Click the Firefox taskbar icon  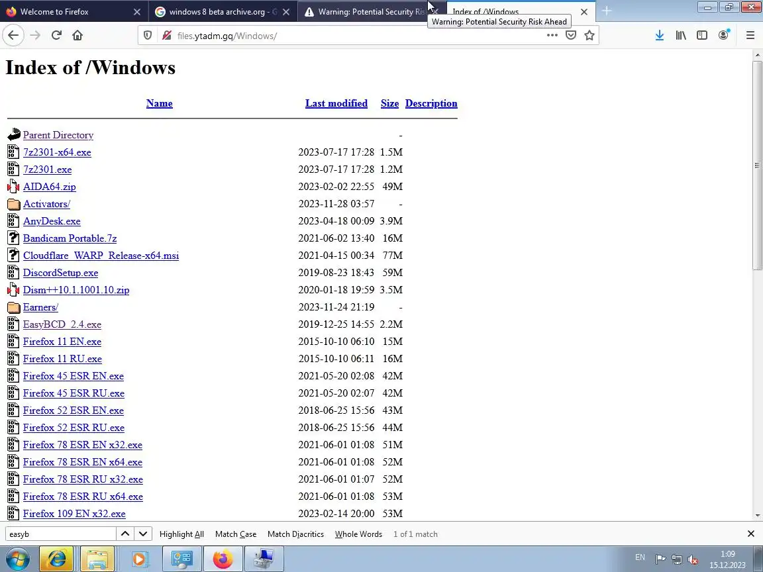tap(223, 559)
